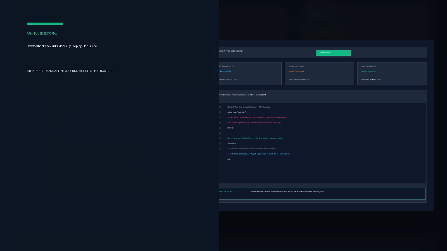
Task: Open the RANKPULSE EDITORIAL label
Action: click(42, 33)
